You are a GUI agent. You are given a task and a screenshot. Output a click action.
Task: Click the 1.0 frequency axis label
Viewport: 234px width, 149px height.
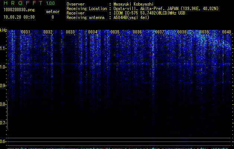tap(3, 67)
